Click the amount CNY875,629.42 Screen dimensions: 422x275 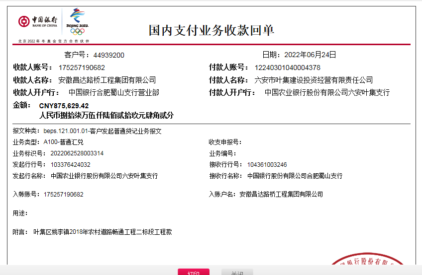point(64,106)
